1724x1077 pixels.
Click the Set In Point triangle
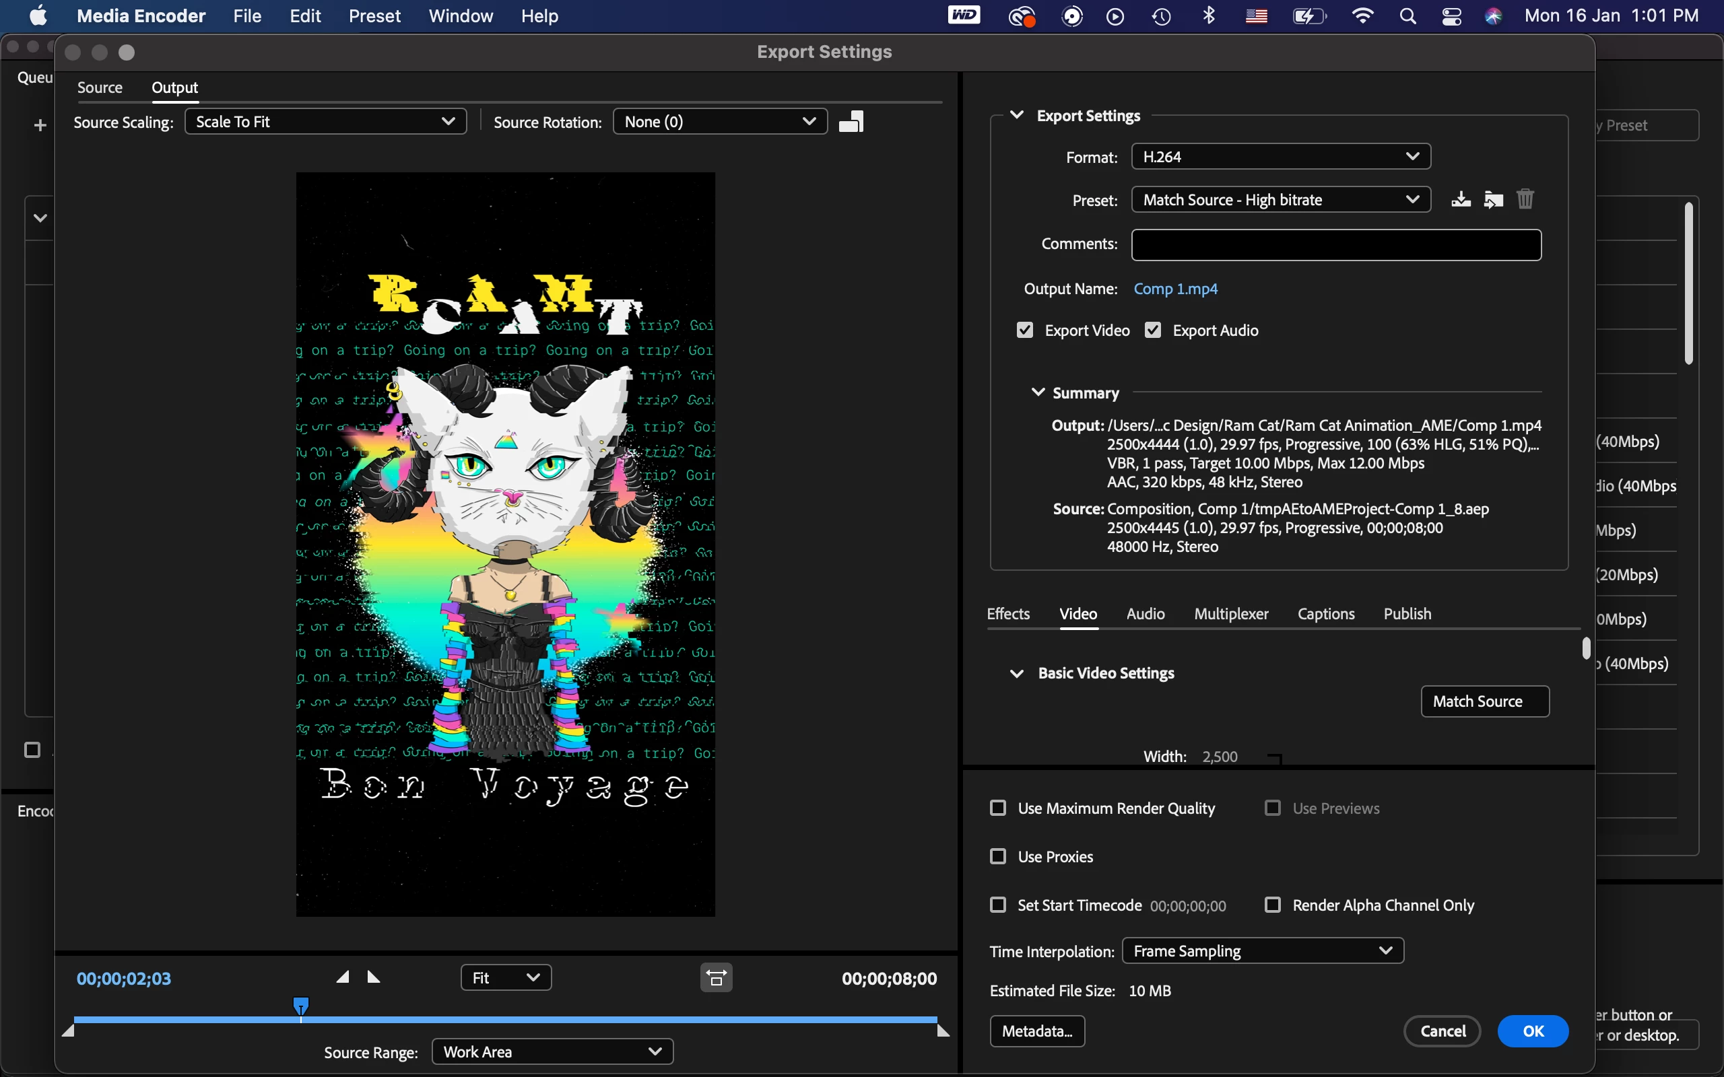[x=343, y=977]
